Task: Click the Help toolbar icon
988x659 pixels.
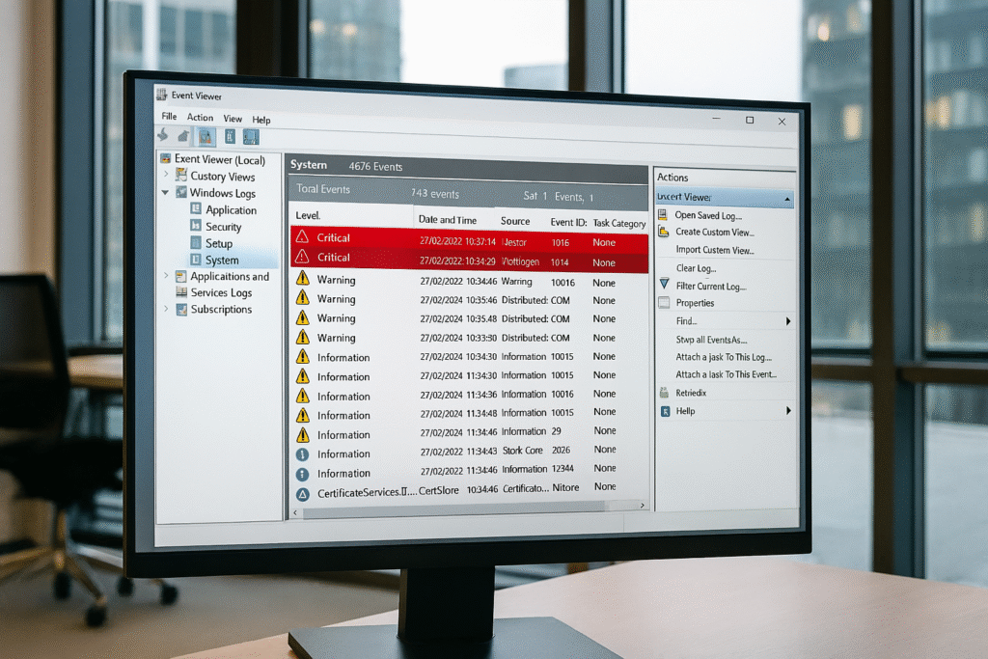Action: pos(250,137)
